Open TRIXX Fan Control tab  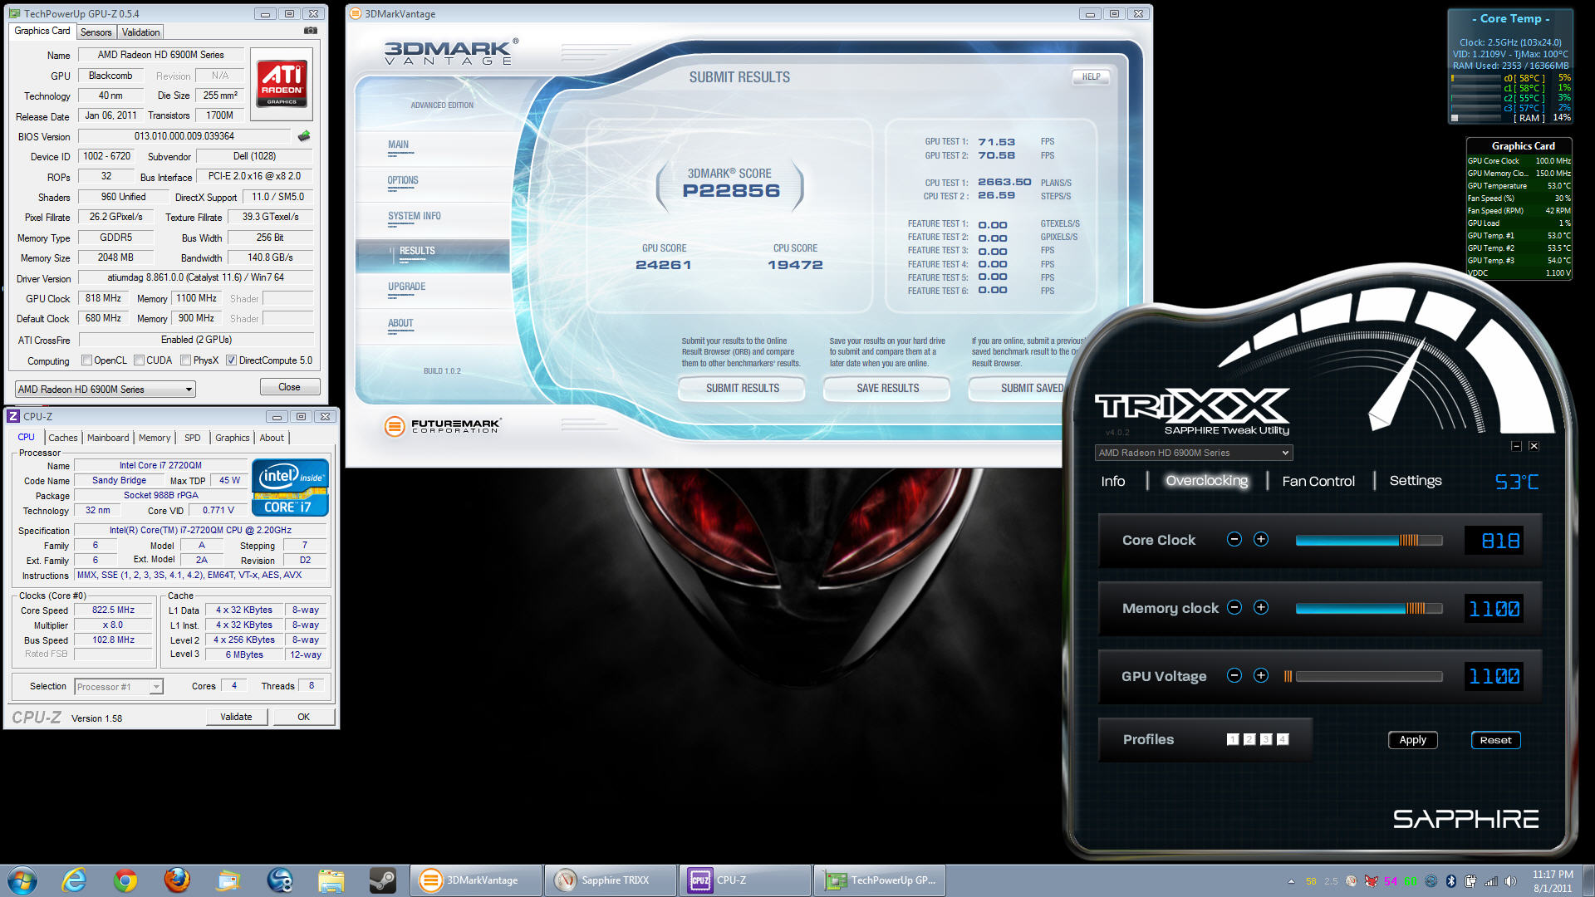coord(1318,481)
